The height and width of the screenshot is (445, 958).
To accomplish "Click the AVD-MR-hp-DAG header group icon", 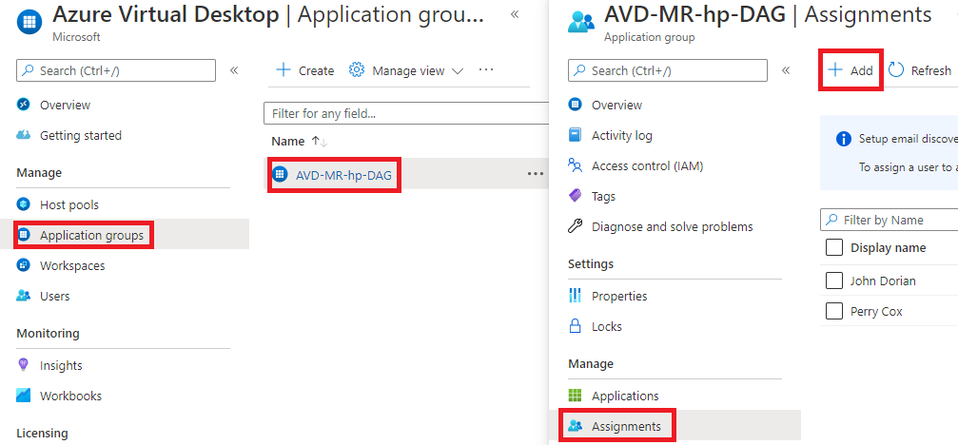I will [581, 23].
